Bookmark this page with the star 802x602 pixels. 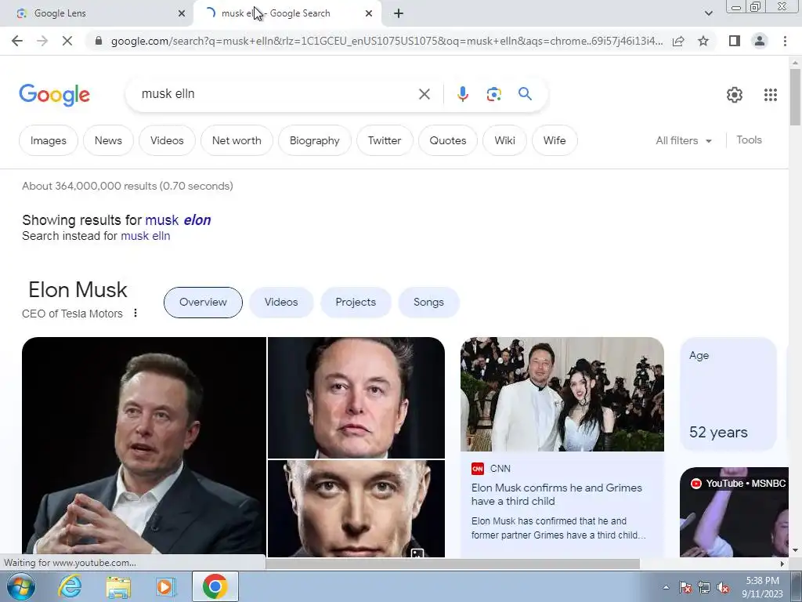pos(703,41)
